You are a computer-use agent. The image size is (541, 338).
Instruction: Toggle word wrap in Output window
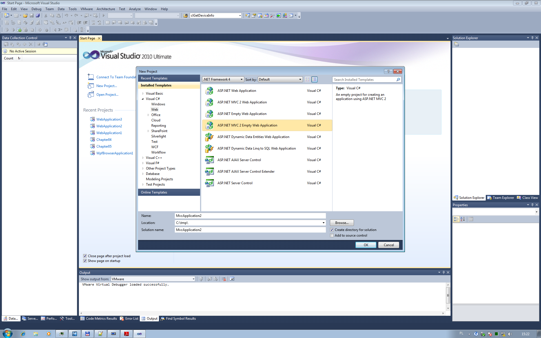click(x=232, y=279)
